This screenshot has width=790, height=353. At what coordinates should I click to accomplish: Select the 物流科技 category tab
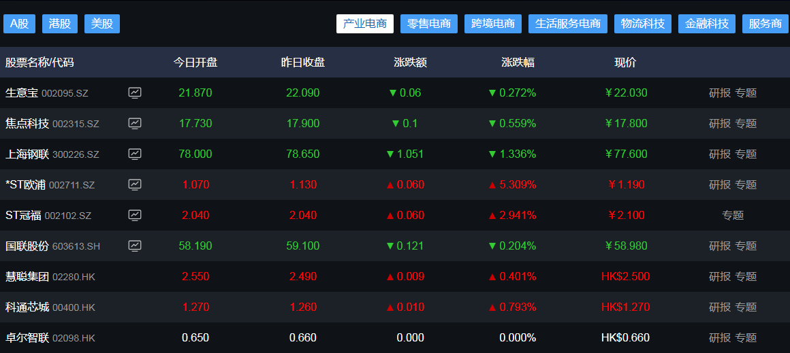[x=643, y=24]
